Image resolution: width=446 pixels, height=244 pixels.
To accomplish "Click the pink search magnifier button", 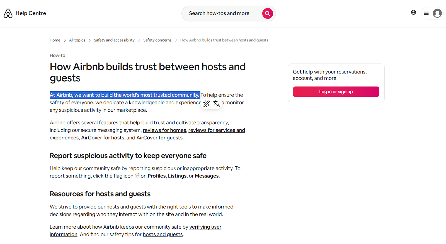I will pyautogui.click(x=267, y=13).
